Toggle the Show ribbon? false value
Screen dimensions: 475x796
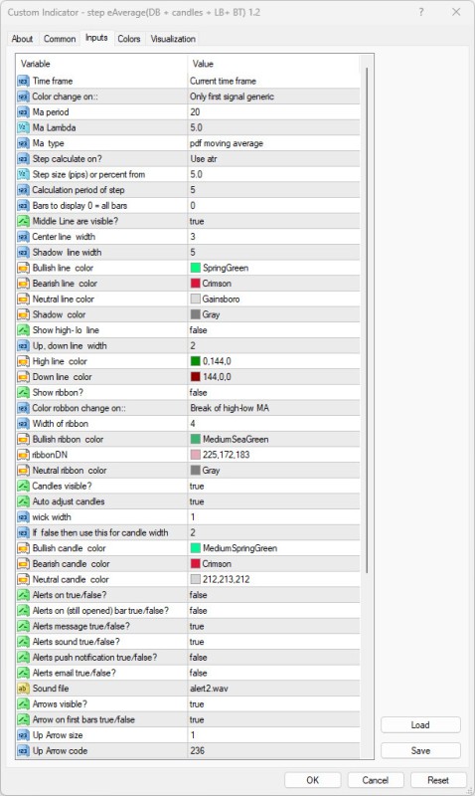tap(273, 392)
